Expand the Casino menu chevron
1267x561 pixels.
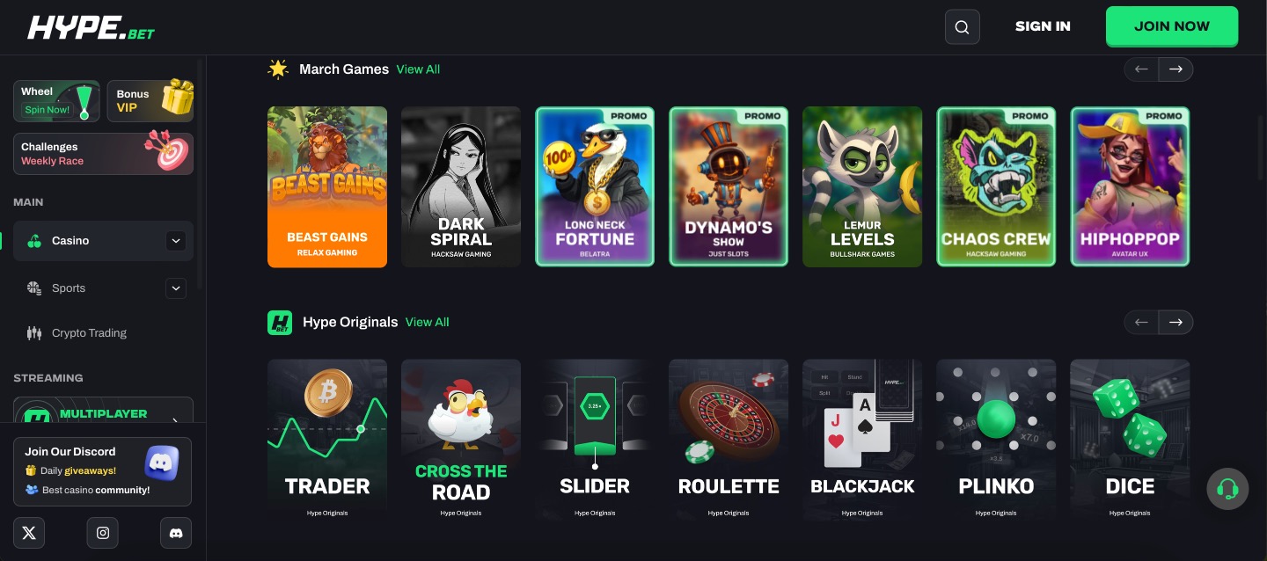[176, 241]
